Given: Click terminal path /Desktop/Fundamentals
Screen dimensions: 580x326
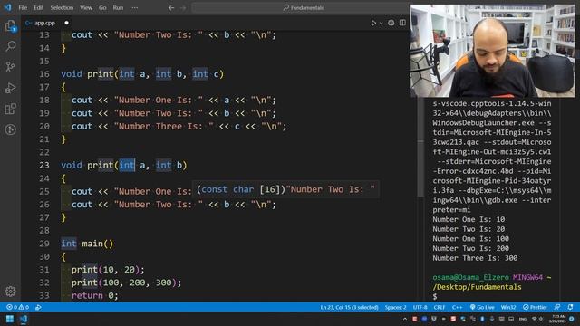Looking at the screenshot, I should (478, 287).
